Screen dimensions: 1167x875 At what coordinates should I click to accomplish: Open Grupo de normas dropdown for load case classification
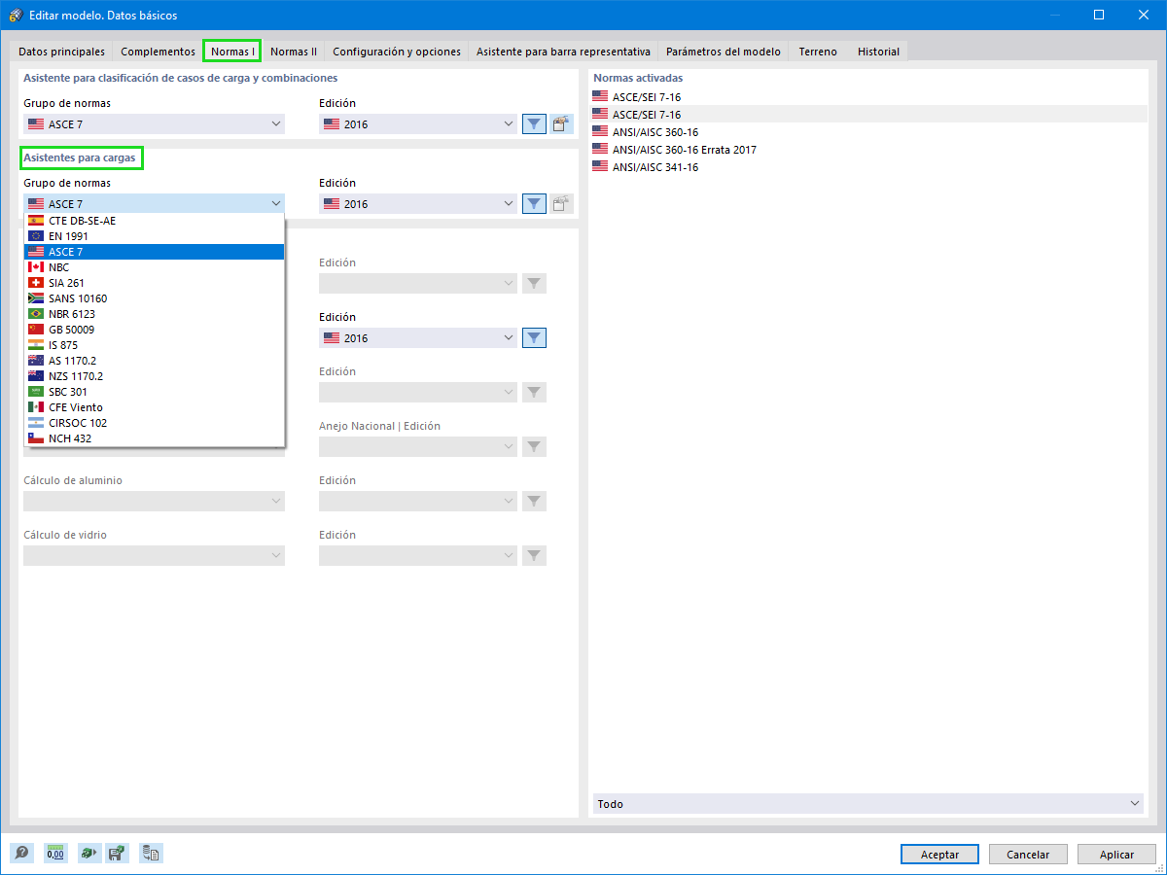tap(154, 123)
